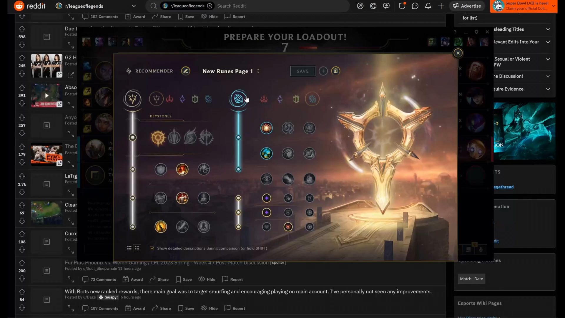Viewport: 565px width, 318px height.
Task: Select the Biscuit Delivery rune
Action: pyautogui.click(x=310, y=153)
